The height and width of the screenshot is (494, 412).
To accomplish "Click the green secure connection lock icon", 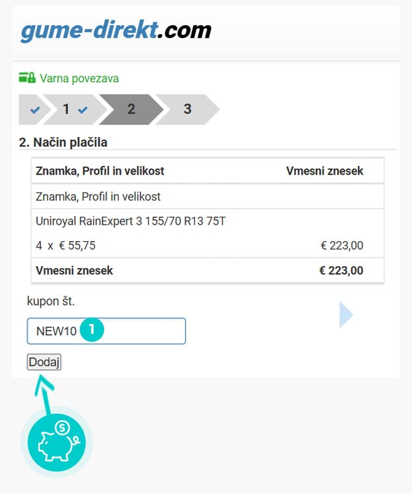I will 27,78.
